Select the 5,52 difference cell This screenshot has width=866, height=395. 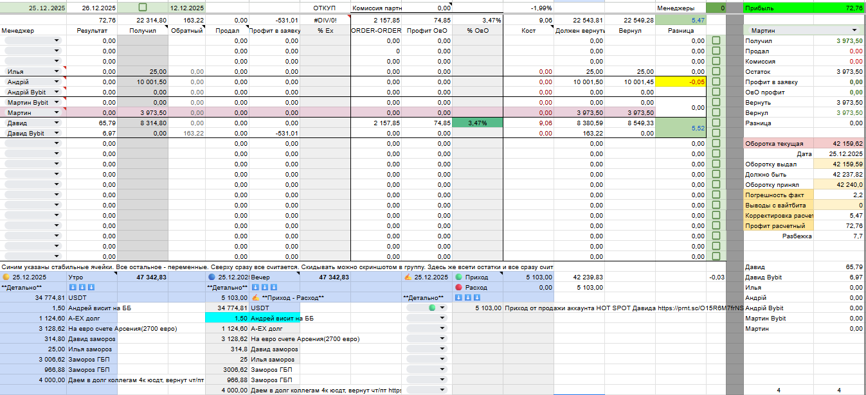coord(681,128)
